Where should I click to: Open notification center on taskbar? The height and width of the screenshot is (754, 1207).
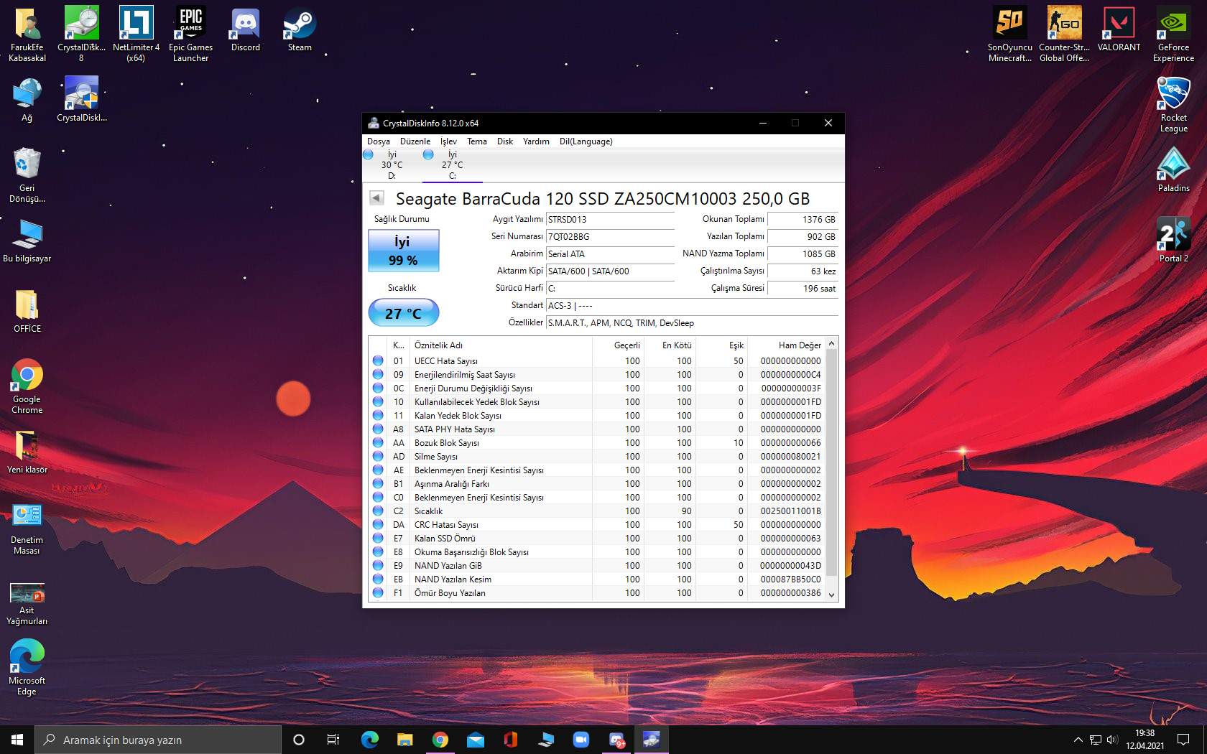1183,740
